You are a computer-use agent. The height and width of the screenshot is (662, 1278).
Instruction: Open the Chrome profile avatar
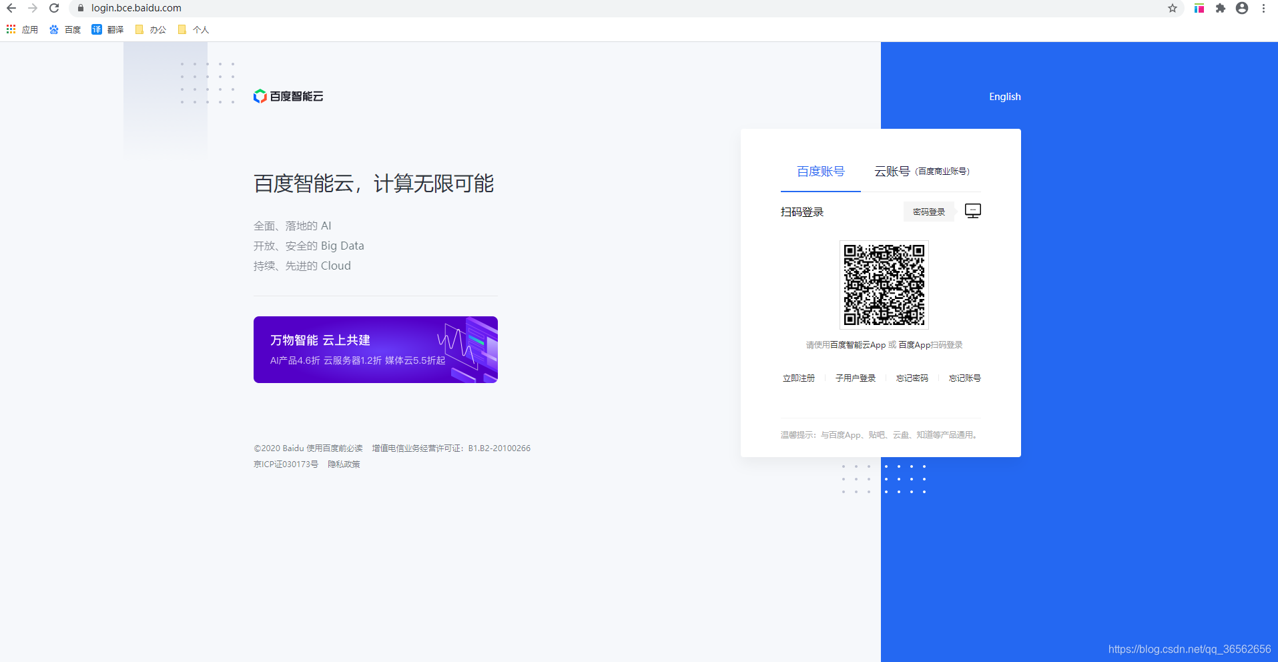click(1242, 8)
